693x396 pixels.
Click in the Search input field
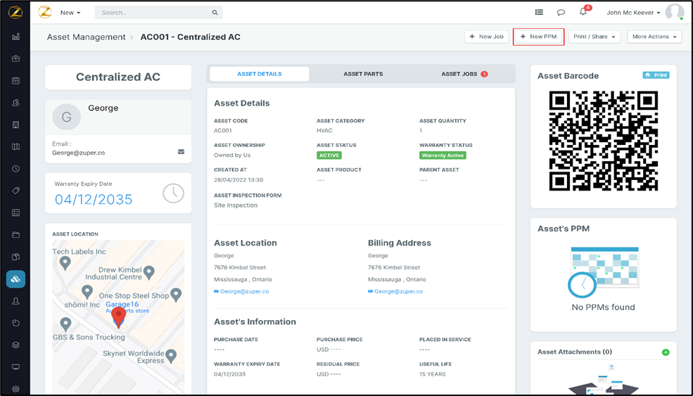click(155, 13)
